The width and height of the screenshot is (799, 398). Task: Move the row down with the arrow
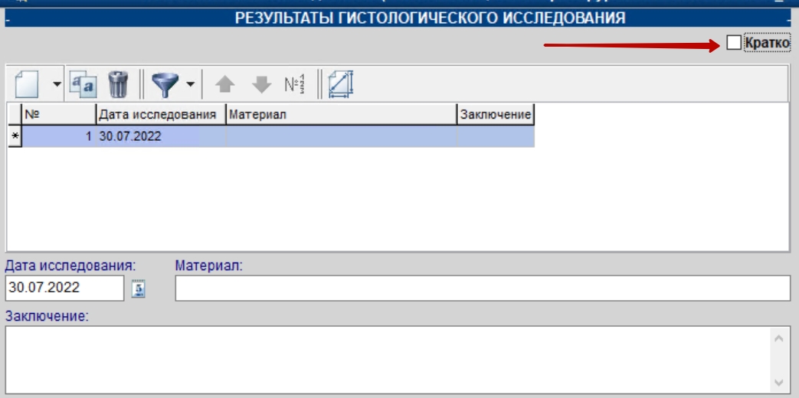coord(262,84)
